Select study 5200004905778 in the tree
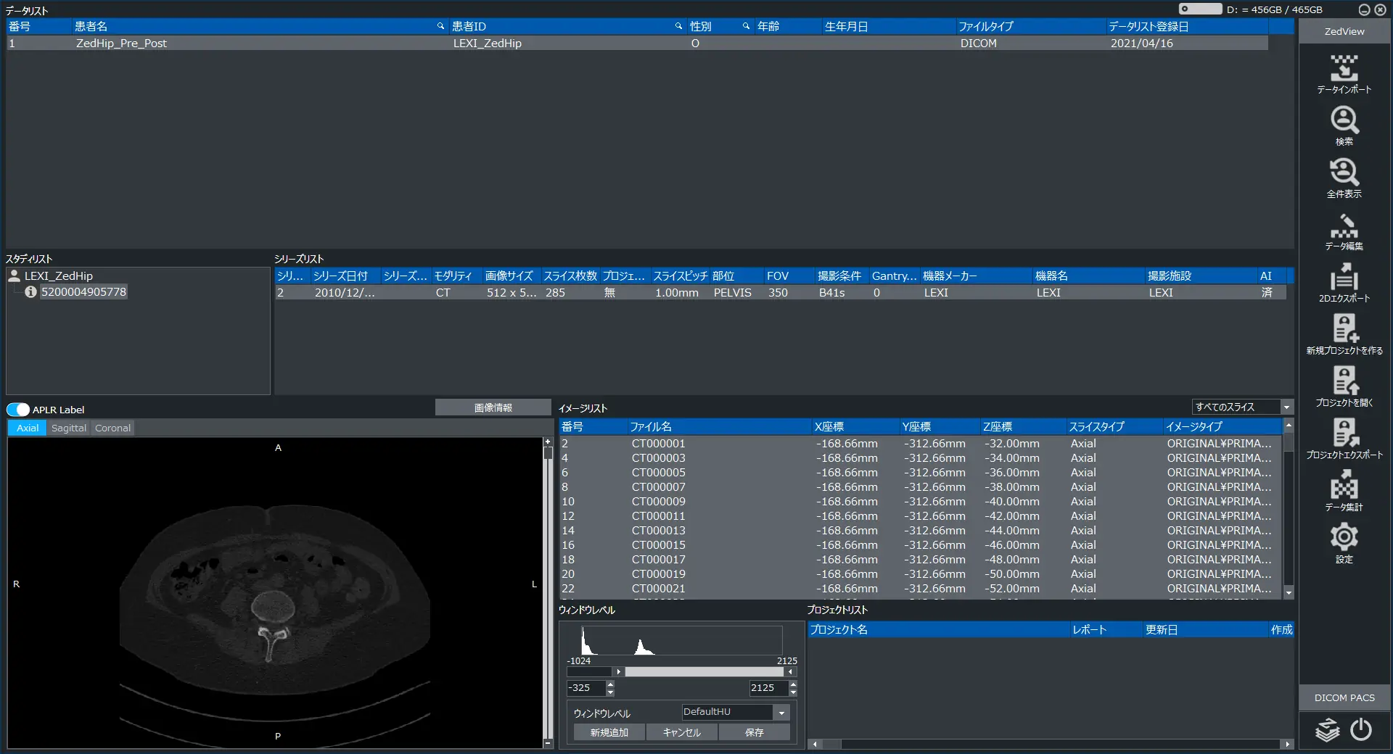The image size is (1393, 754). [x=83, y=292]
